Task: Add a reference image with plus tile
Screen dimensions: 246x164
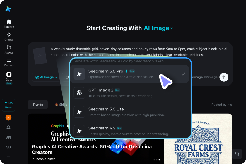Action: (40, 56)
